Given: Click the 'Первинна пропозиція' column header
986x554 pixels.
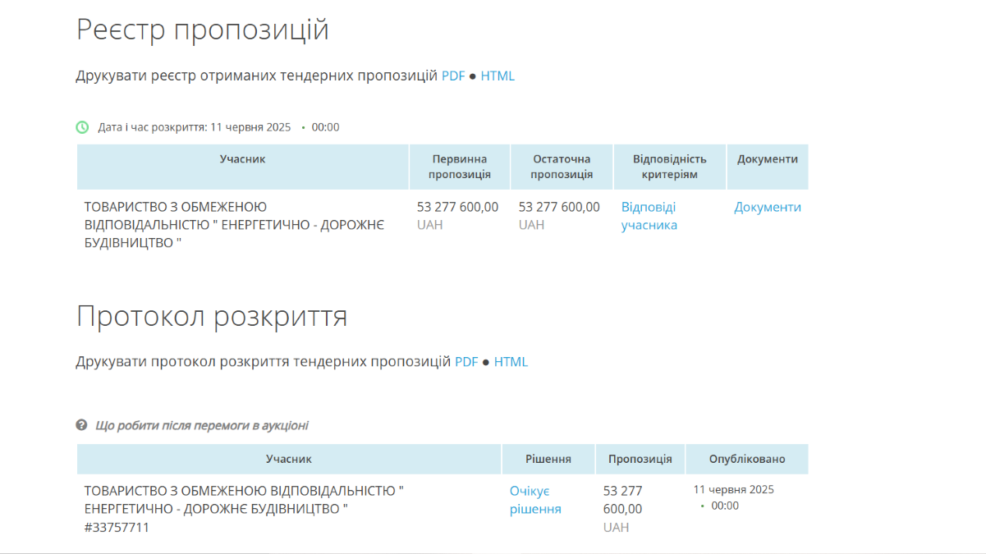Looking at the screenshot, I should (x=460, y=167).
